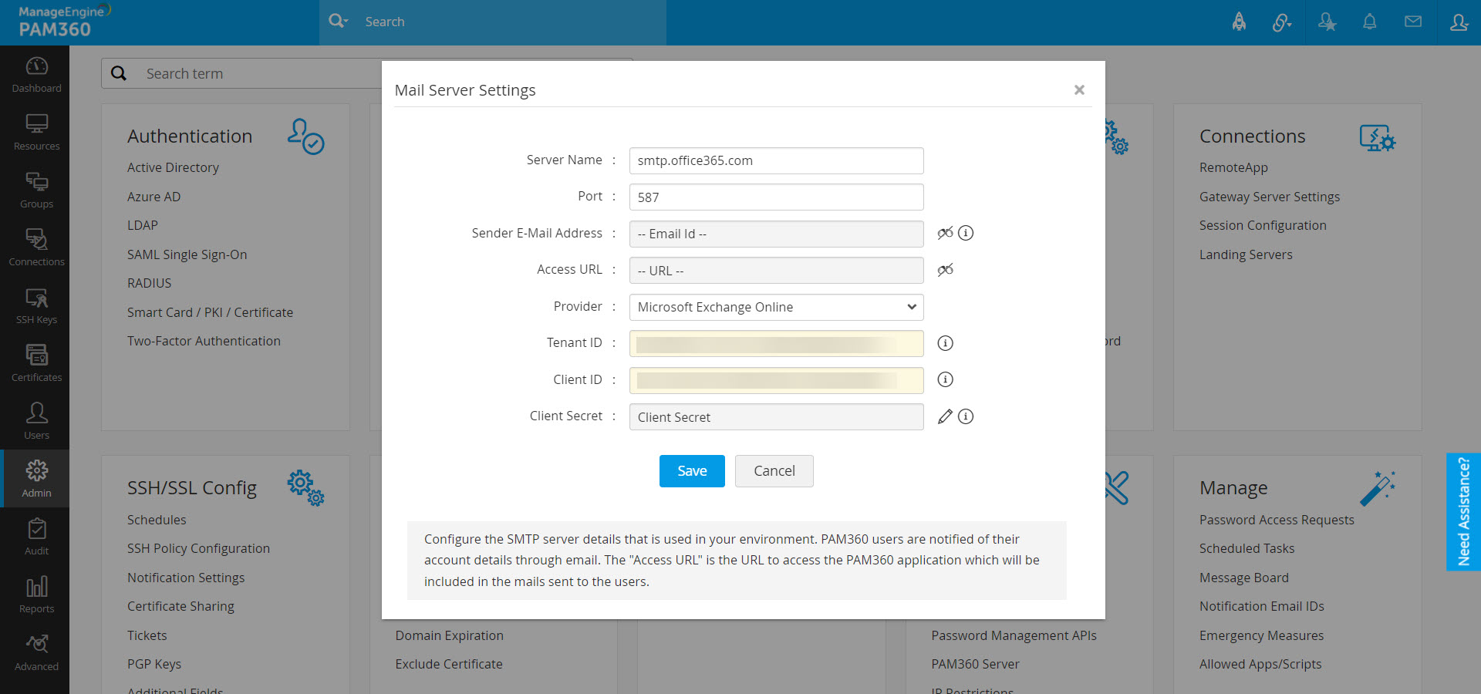Toggle visibility of Sender E-Mail Address
The width and height of the screenshot is (1481, 694).
pyautogui.click(x=945, y=233)
